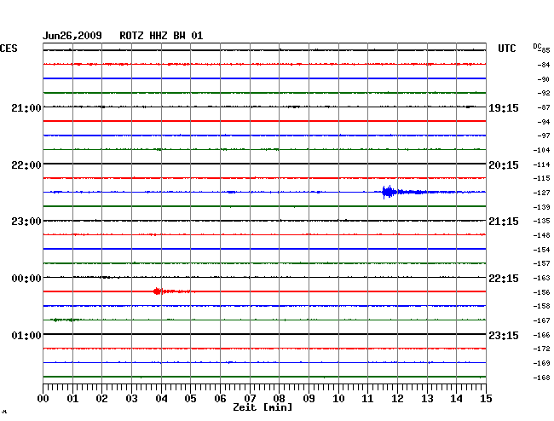Click the DC offset value "-90"

coord(544,79)
